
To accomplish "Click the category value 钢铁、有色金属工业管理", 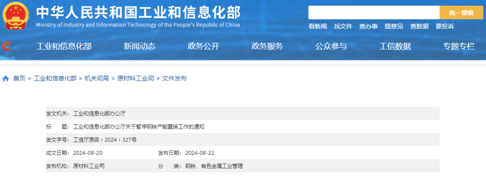I will point(214,166).
